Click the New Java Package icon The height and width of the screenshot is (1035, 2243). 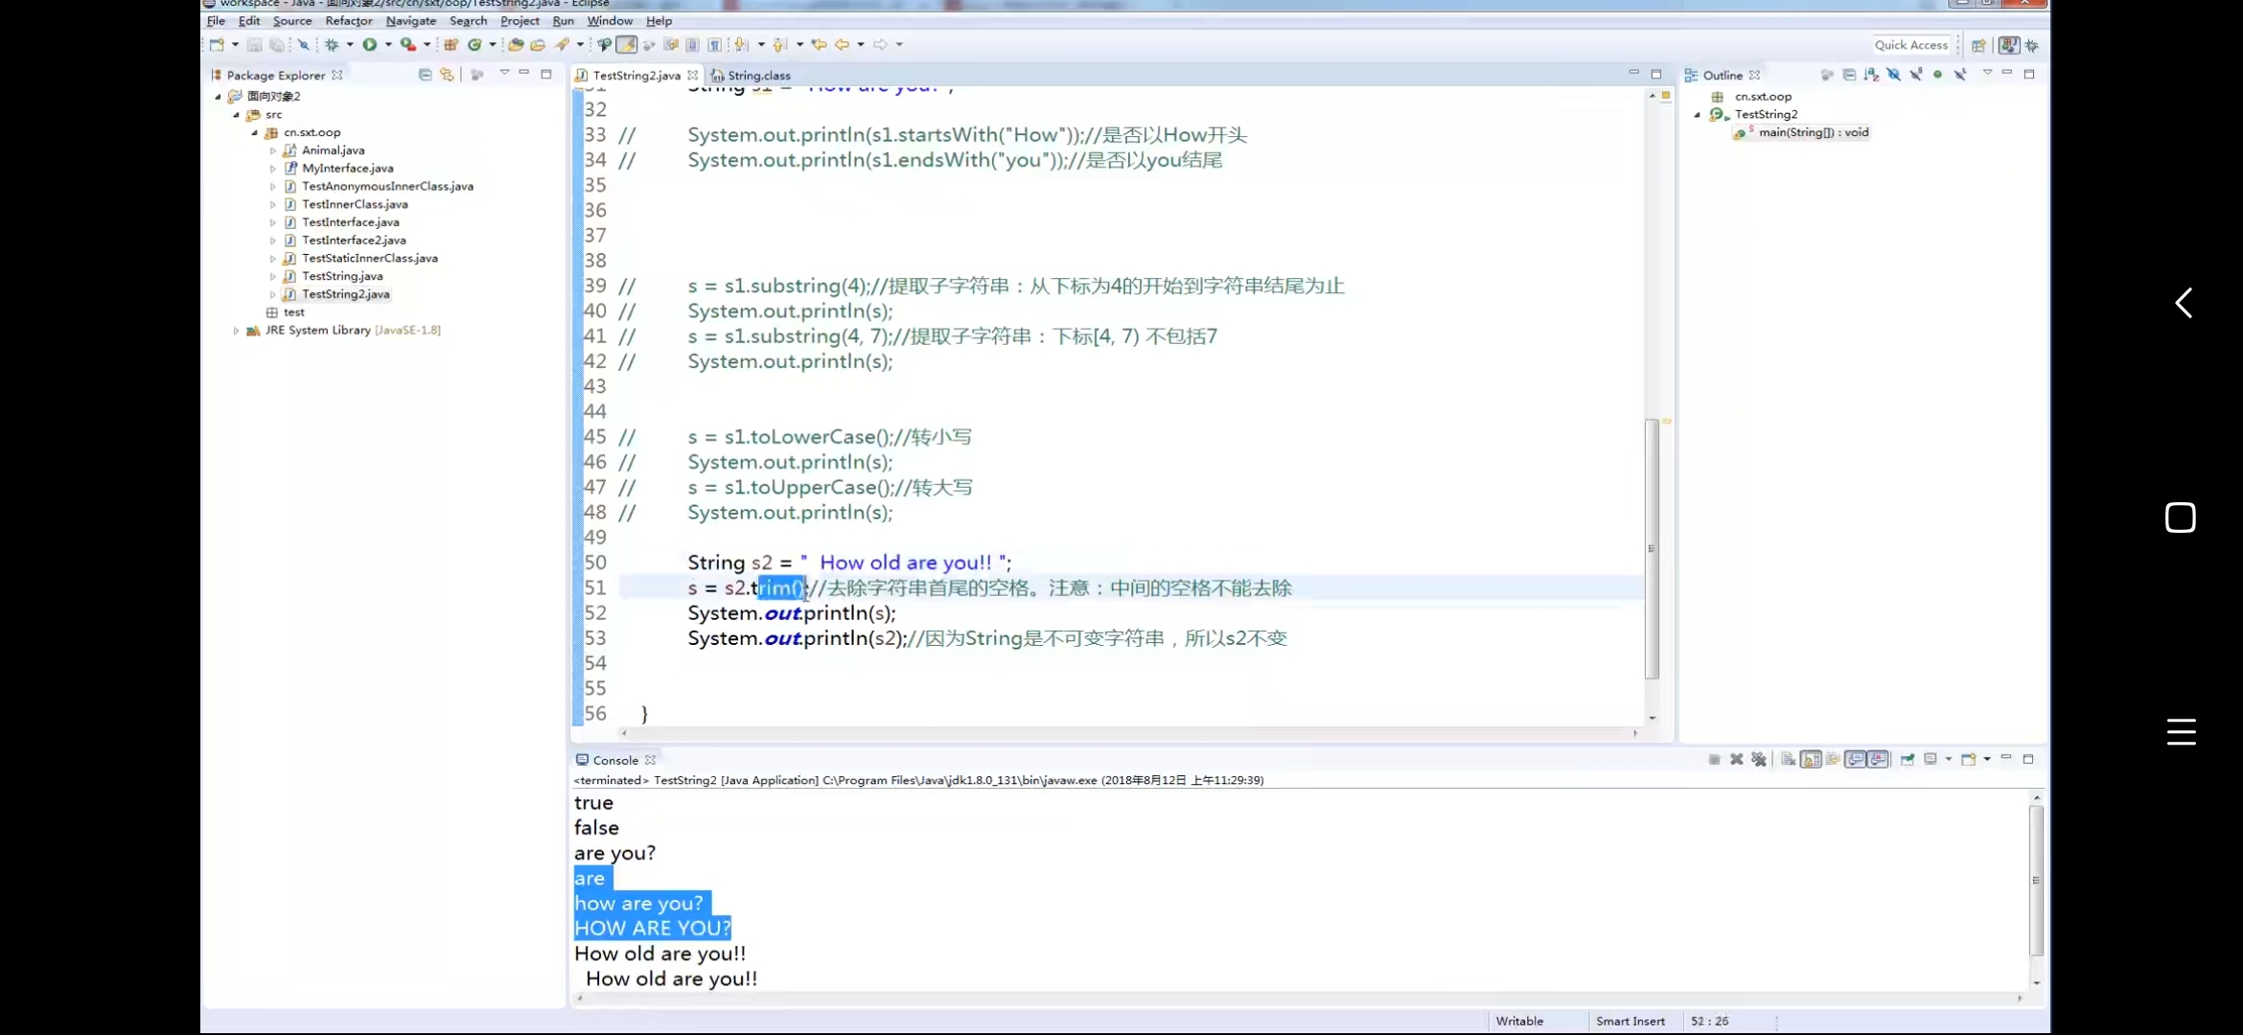451,44
